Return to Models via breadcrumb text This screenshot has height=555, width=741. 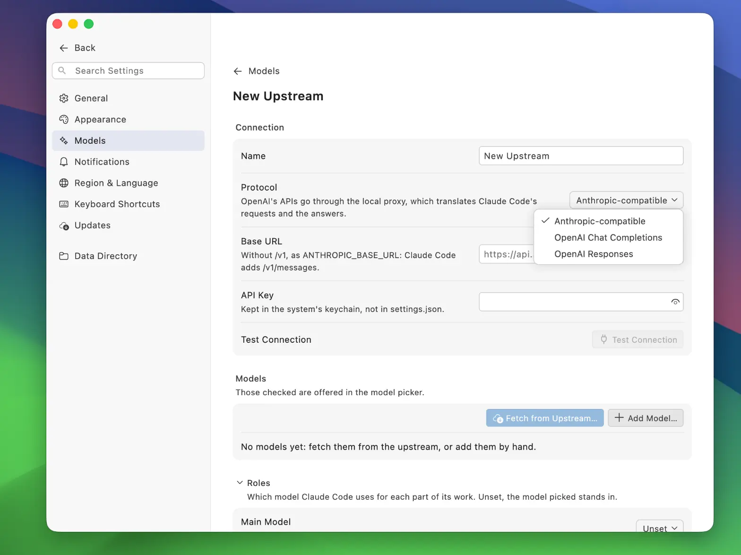264,71
